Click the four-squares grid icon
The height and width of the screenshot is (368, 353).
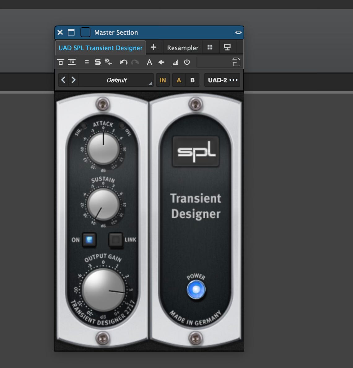[x=210, y=47]
